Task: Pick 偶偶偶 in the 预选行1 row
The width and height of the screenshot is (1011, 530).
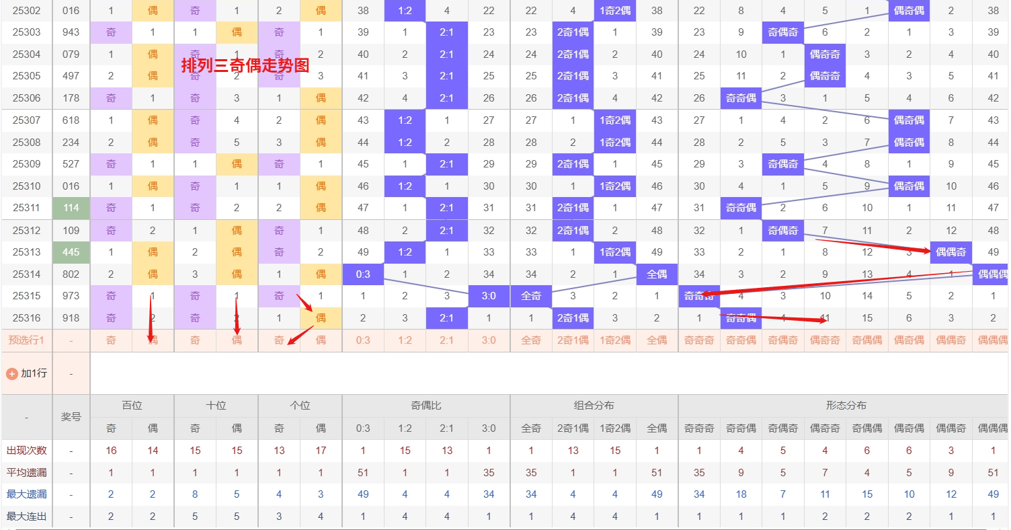Action: (x=993, y=340)
